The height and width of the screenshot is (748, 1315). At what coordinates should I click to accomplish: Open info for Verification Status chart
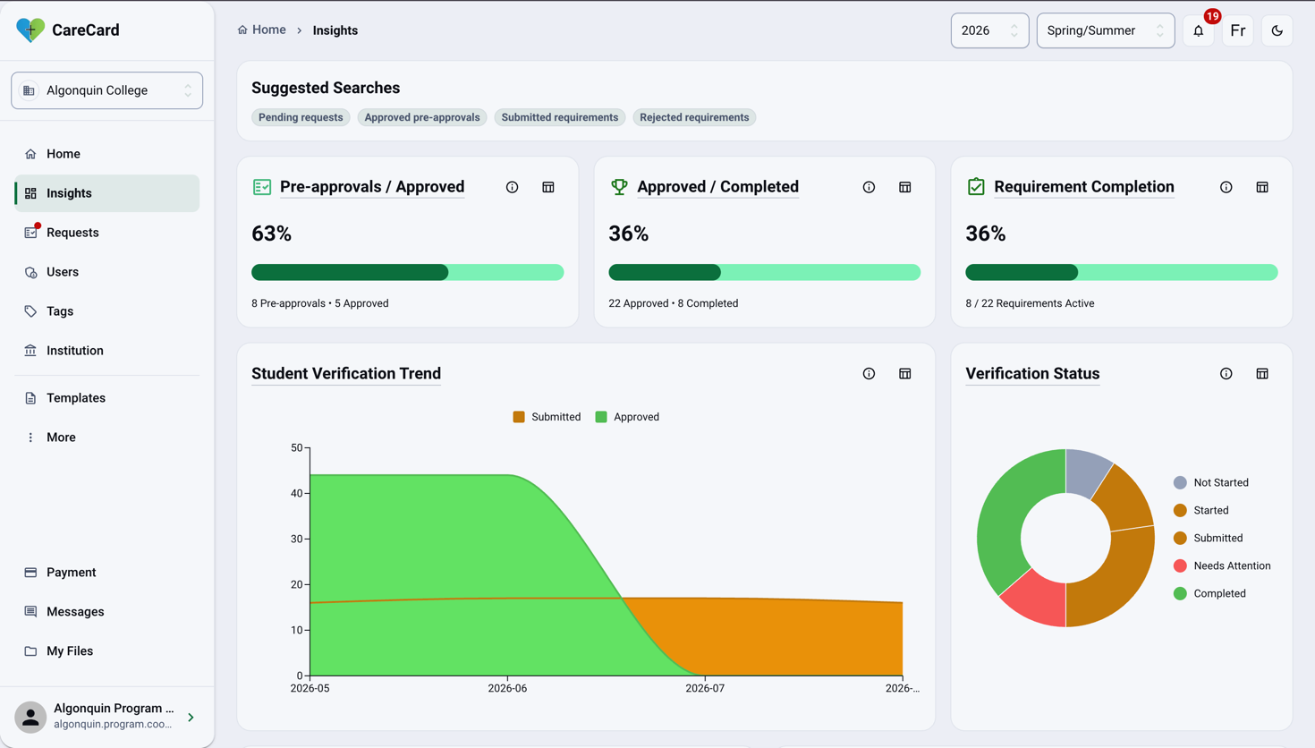click(1226, 374)
